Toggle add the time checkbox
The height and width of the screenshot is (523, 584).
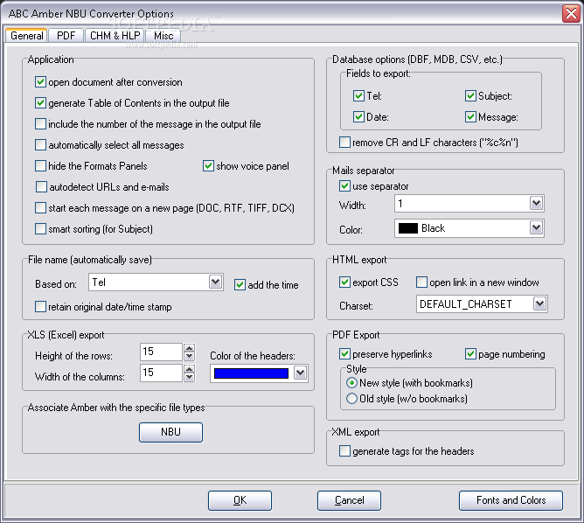click(x=240, y=285)
